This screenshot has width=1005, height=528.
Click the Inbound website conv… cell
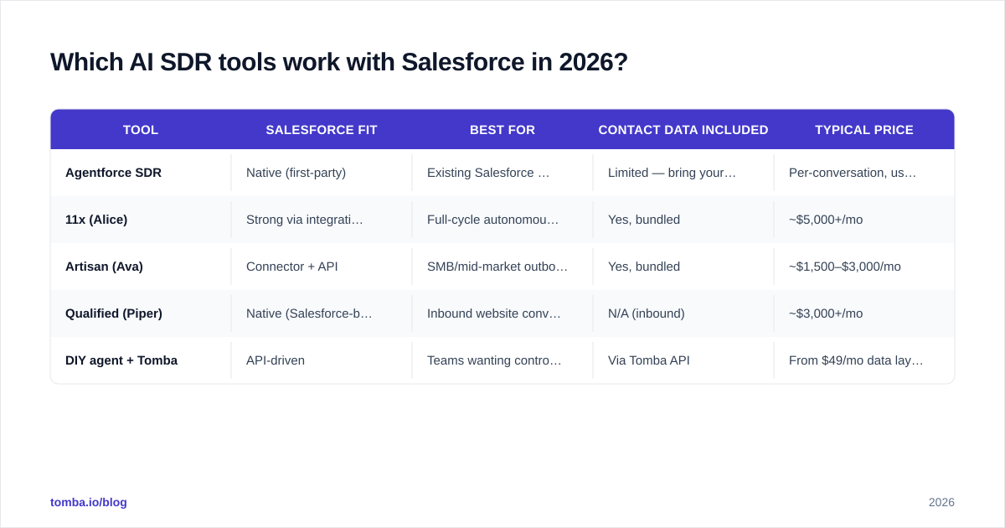pos(502,313)
